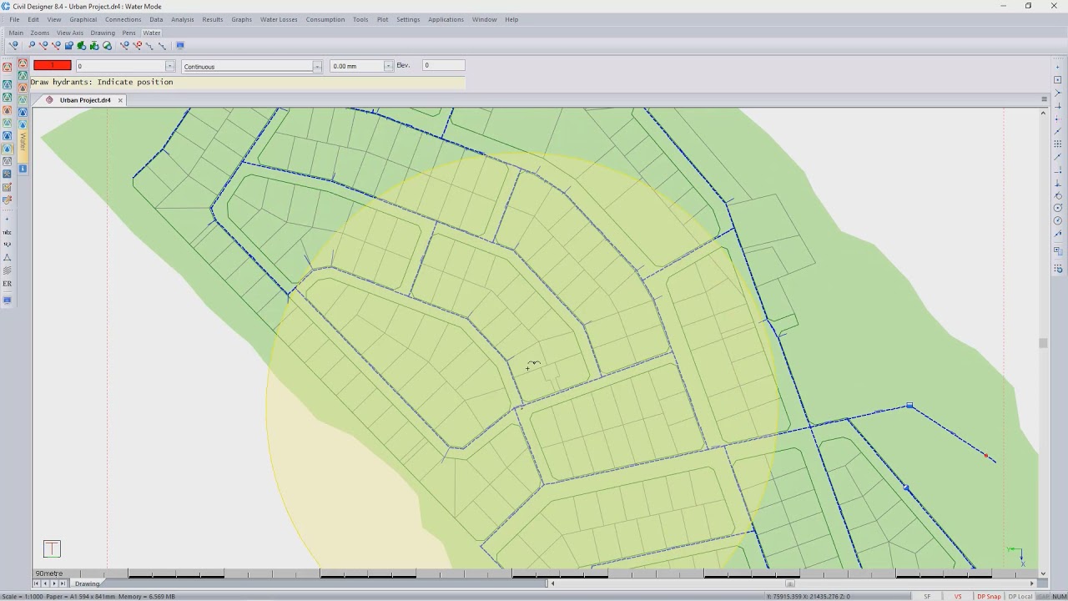Click the TREE text icon in left sidebar
Viewport: 1068px width, 601px height.
click(7, 232)
